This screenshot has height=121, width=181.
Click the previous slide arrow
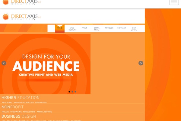pyautogui.click(x=4, y=63)
